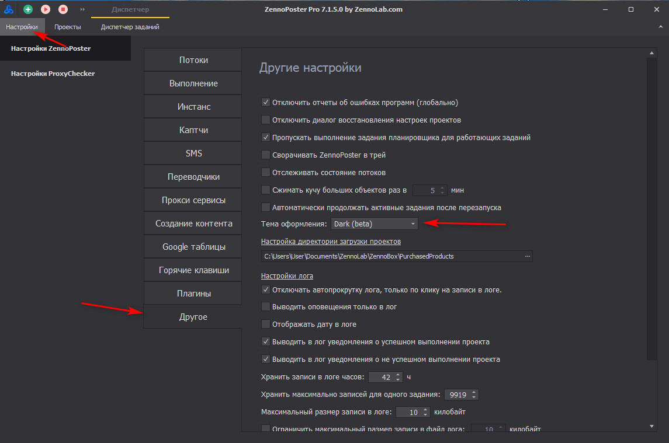The width and height of the screenshot is (669, 443).
Task: Open the Диспетчер заданий tab
Action: click(x=130, y=27)
